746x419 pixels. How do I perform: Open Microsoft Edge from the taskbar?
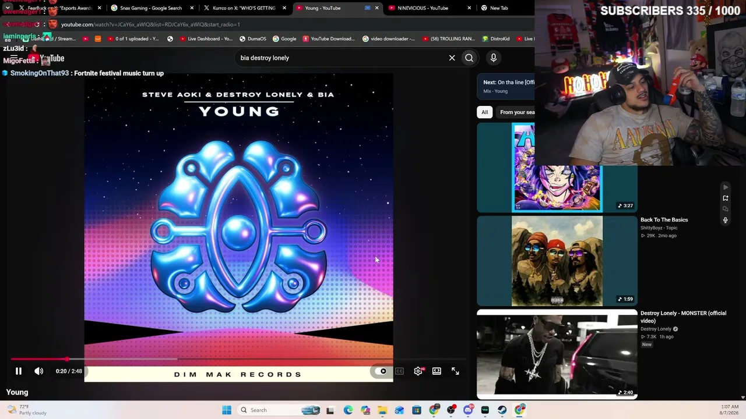(348, 410)
